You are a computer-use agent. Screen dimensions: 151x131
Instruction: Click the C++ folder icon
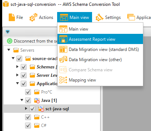click(37, 117)
